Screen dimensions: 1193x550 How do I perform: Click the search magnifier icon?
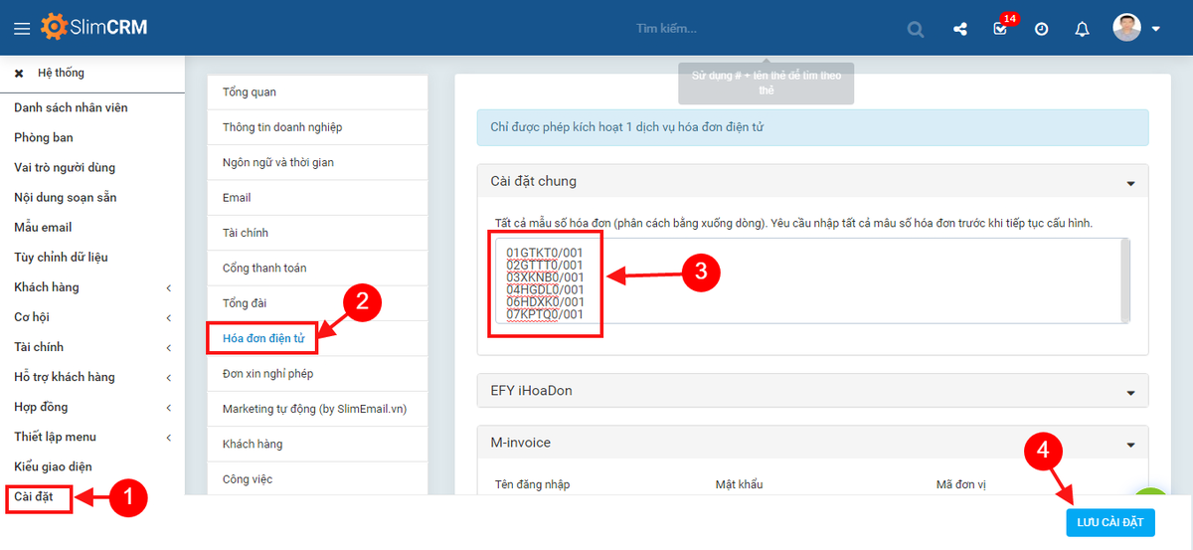(x=916, y=29)
